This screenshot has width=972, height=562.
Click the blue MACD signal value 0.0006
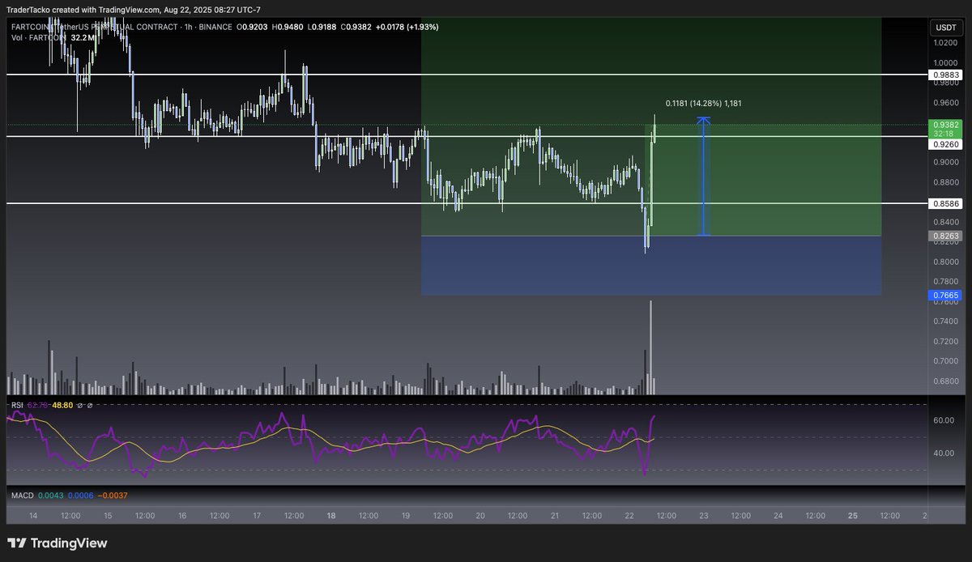click(x=81, y=495)
